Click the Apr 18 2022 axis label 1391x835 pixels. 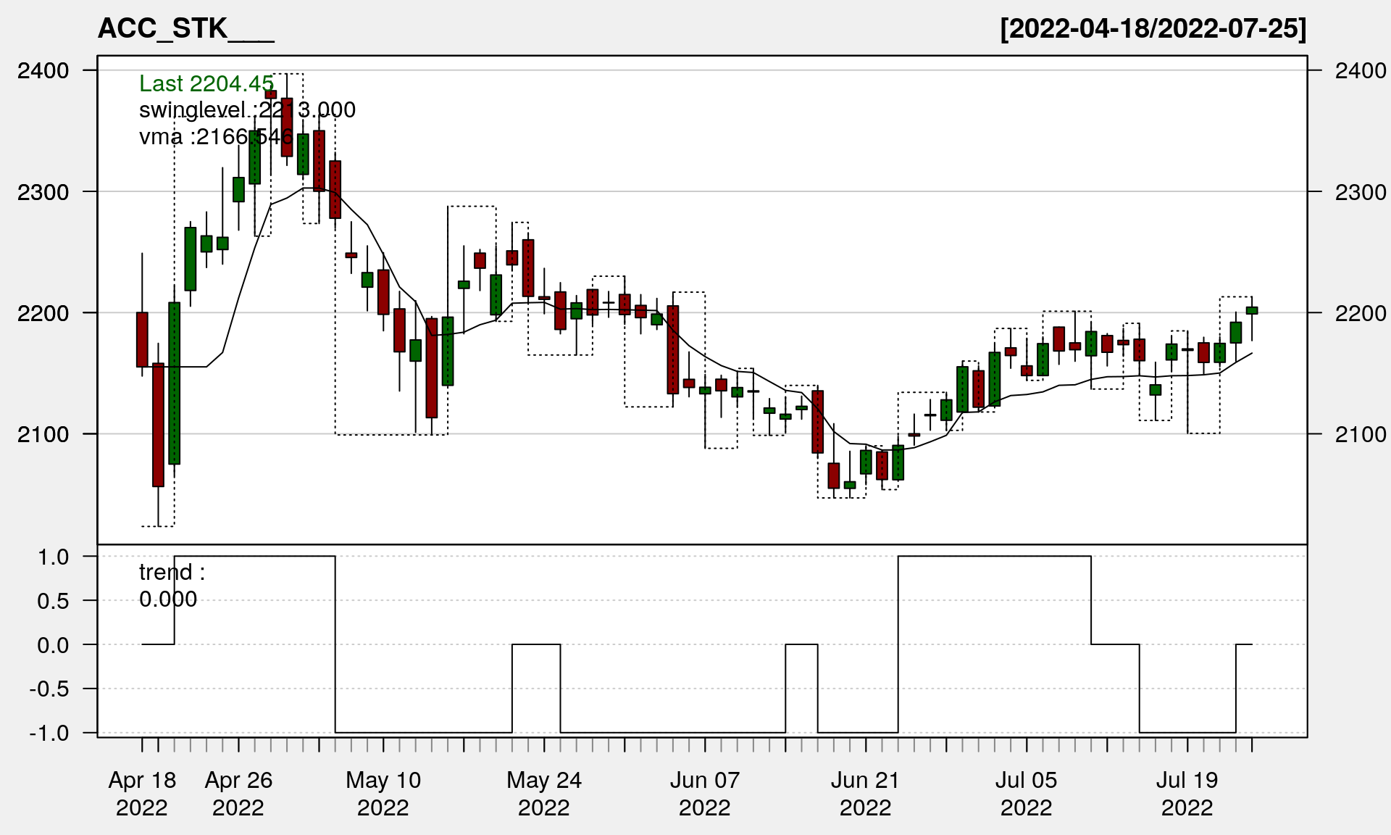click(x=142, y=793)
